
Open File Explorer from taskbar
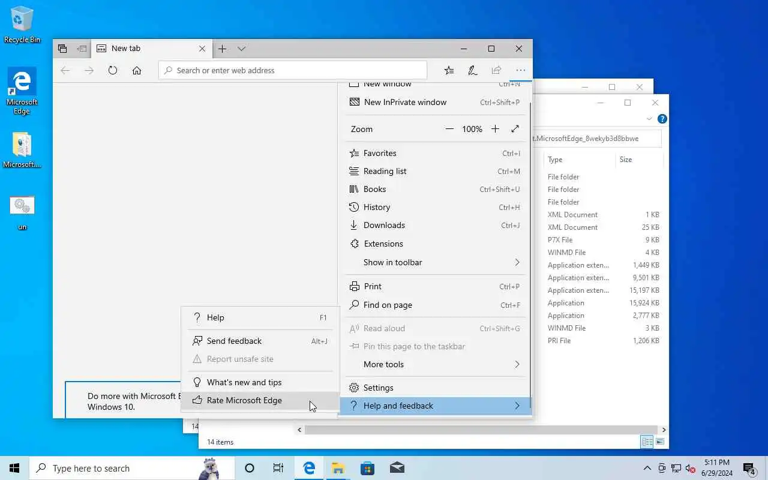click(338, 468)
